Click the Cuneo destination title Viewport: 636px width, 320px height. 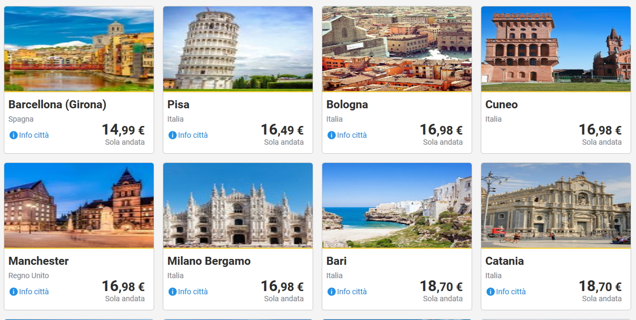pos(501,105)
